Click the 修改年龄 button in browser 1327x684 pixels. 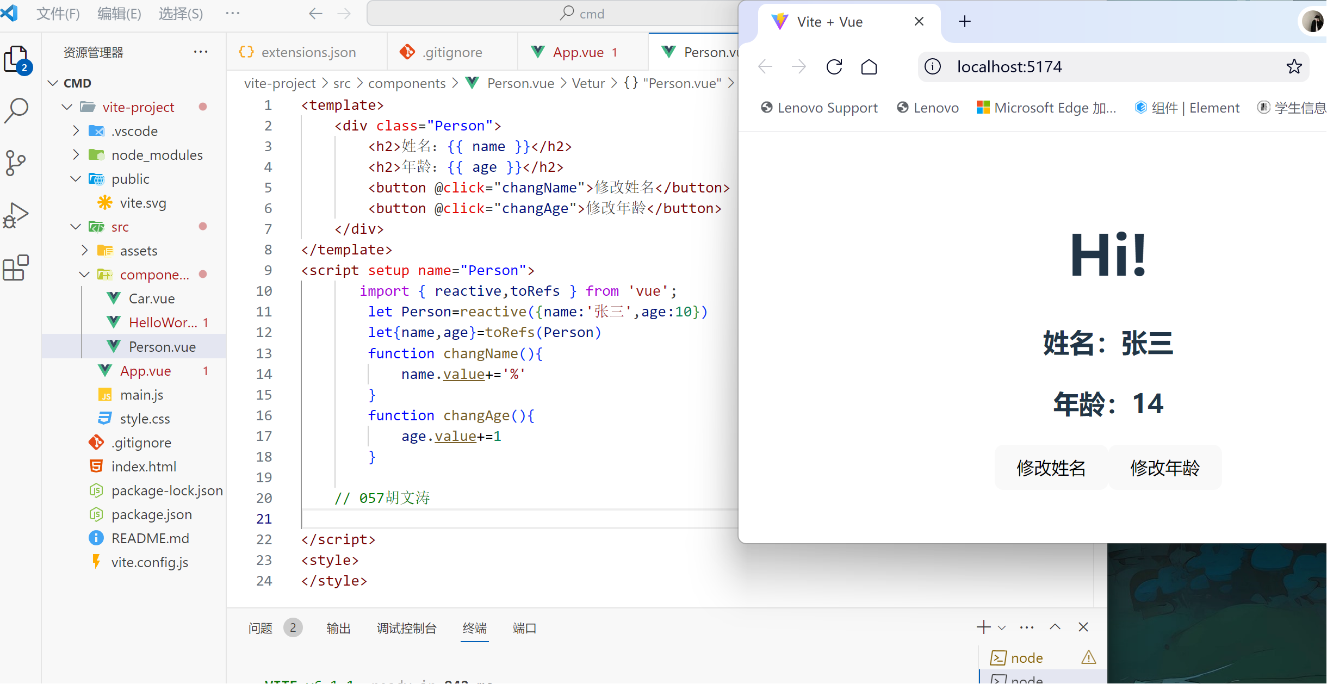pos(1165,468)
